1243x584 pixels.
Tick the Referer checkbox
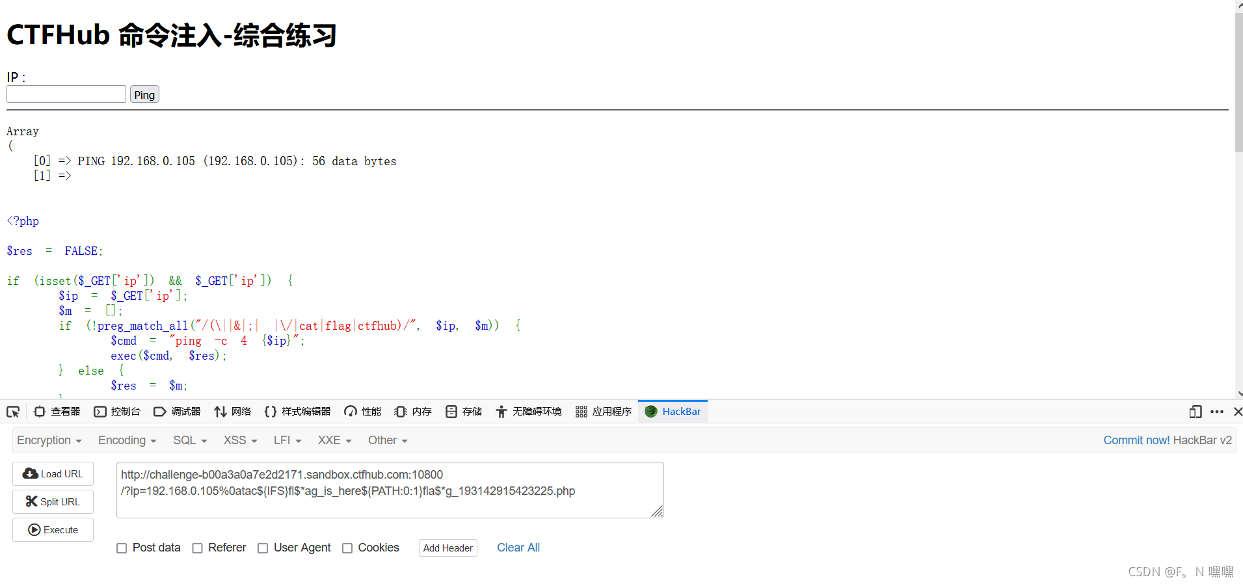click(198, 548)
